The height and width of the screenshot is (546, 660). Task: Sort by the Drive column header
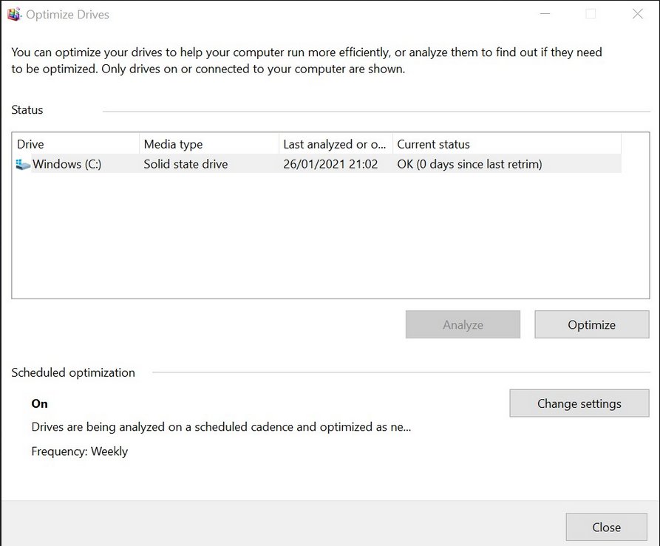76,144
